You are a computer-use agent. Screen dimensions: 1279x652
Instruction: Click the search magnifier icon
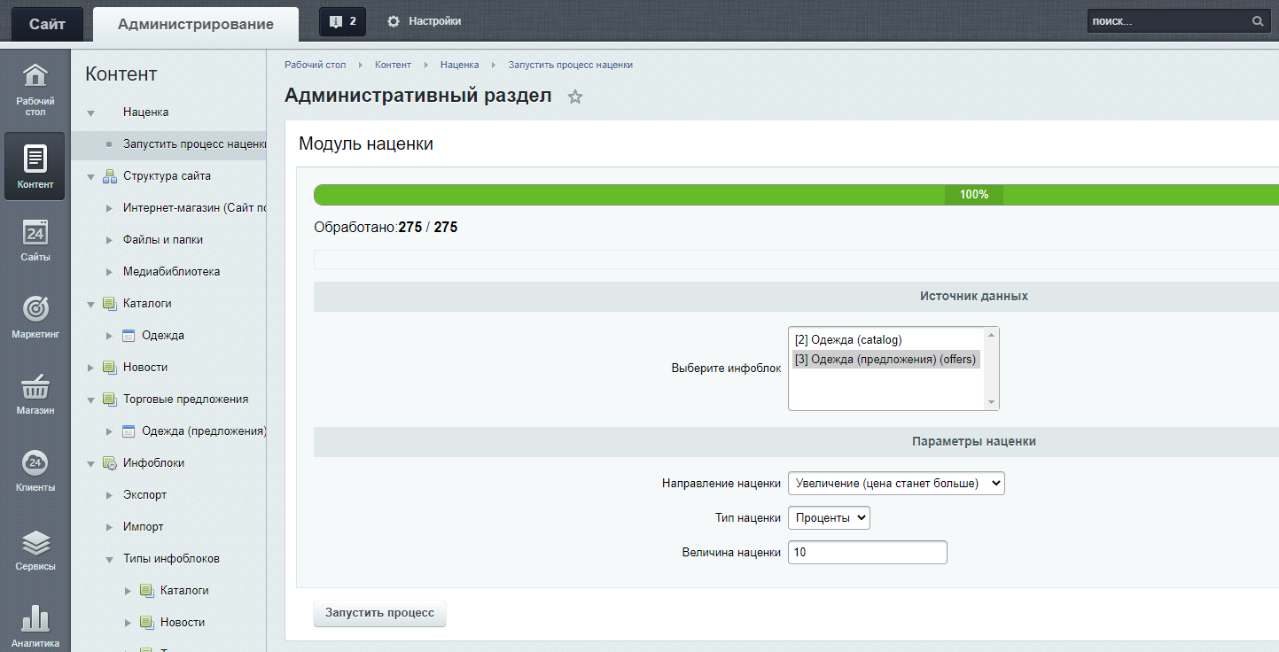tap(1258, 21)
